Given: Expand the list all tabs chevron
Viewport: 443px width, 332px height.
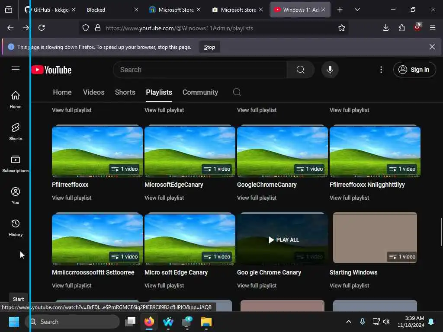Looking at the screenshot, I should [x=357, y=10].
